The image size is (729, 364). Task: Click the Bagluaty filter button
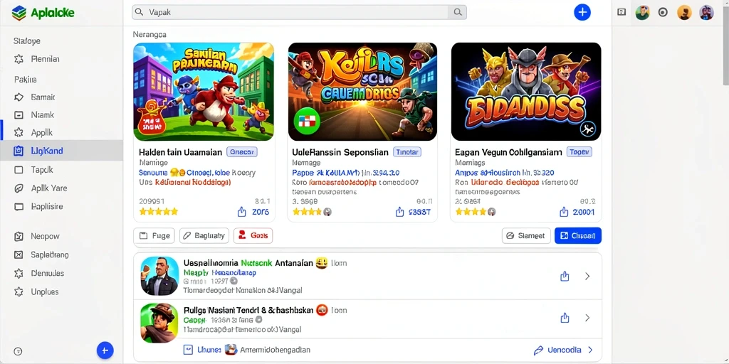pos(204,235)
